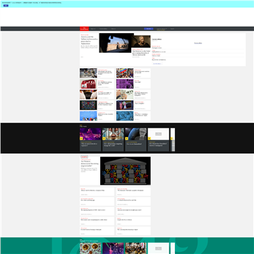
Task: Open the article with purple collage thumbnail
Action: pyautogui.click(x=125, y=84)
